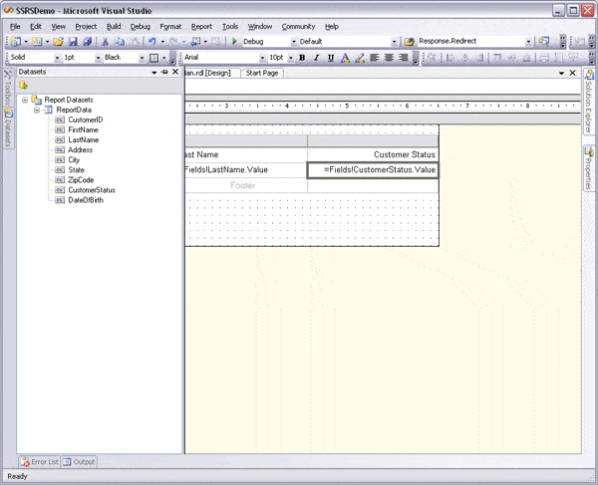Click the border style box icon
This screenshot has height=485, width=598.
click(x=154, y=58)
